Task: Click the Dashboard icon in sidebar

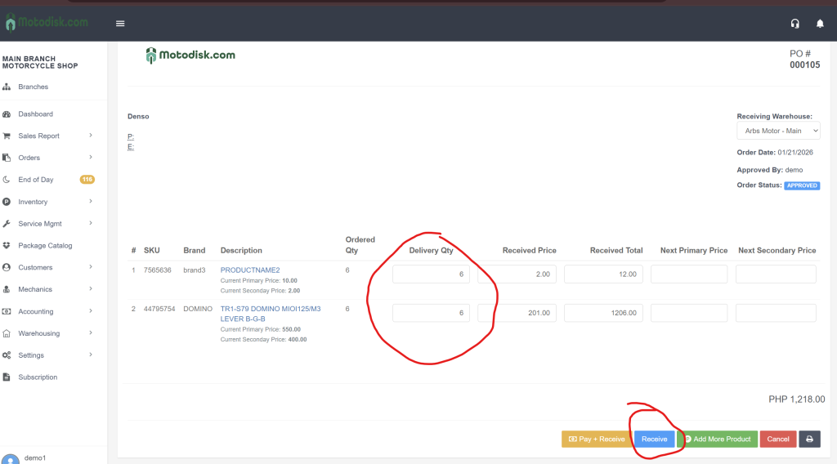Action: tap(7, 114)
